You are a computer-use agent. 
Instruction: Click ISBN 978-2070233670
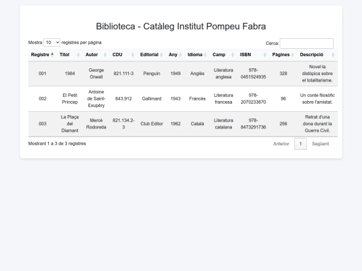(x=253, y=98)
